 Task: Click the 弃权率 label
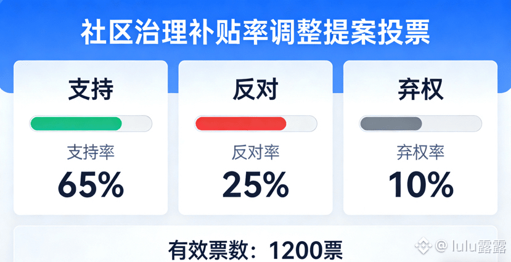point(420,152)
